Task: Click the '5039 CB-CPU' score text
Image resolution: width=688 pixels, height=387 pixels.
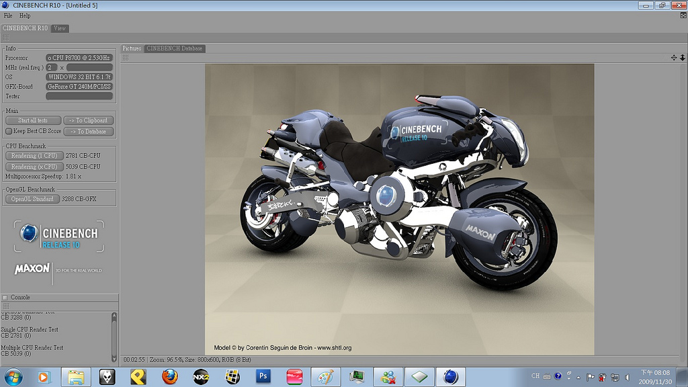Action: point(83,167)
